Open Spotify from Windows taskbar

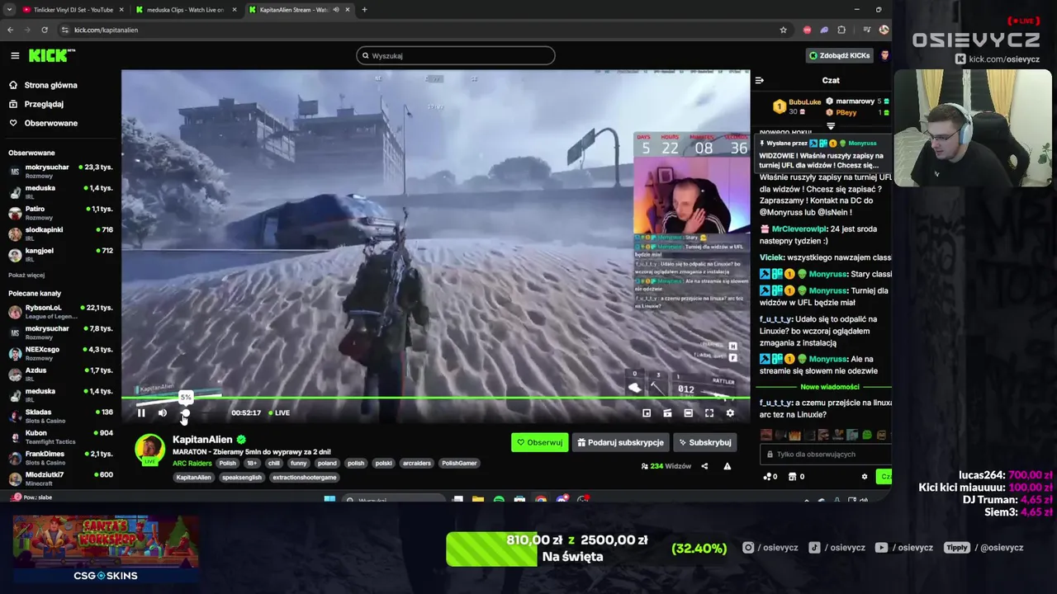point(499,500)
